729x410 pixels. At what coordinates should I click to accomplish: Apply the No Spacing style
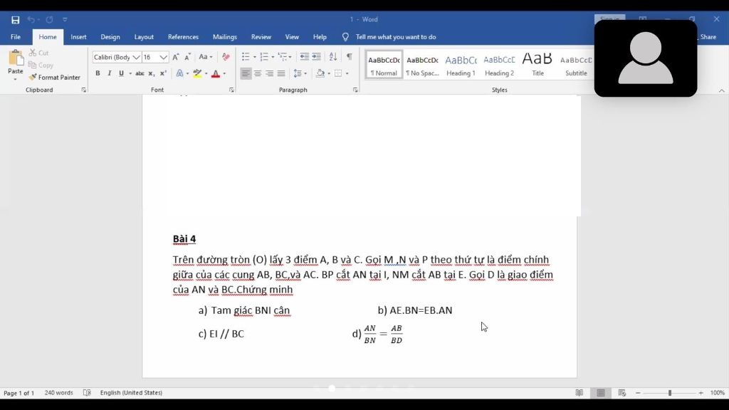(x=422, y=65)
